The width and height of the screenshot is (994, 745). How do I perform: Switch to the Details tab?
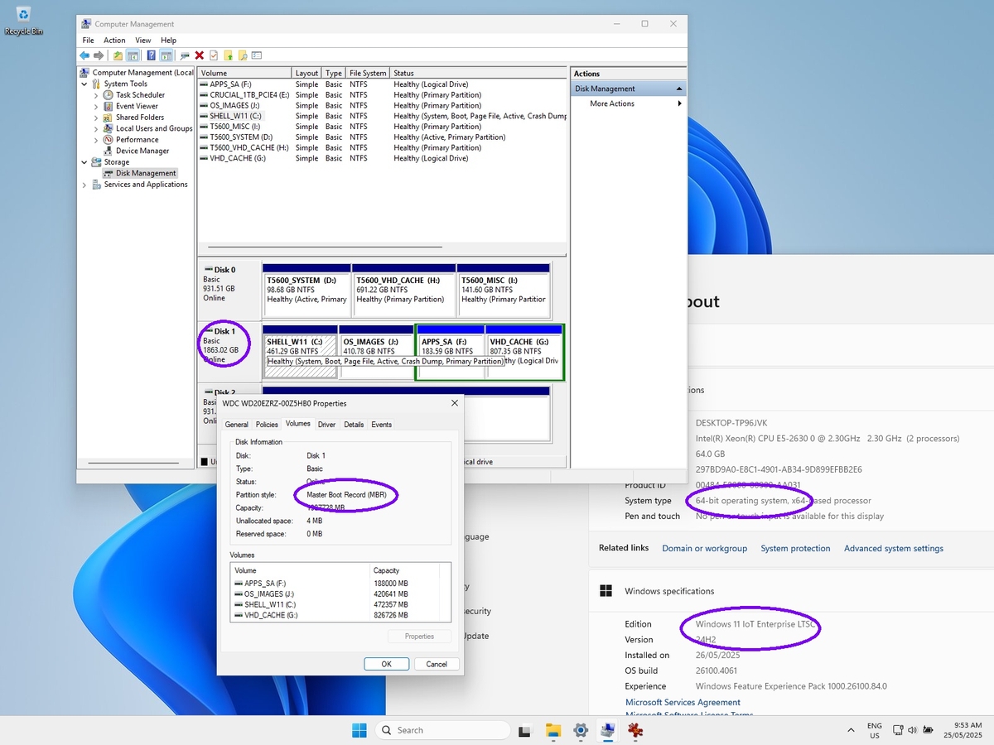[354, 425]
